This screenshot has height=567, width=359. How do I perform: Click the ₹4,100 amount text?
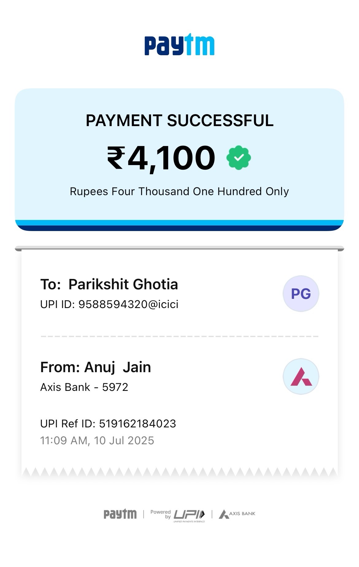click(x=161, y=158)
